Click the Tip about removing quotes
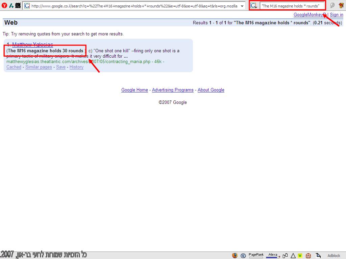Image resolution: width=346 pixels, height=259 pixels. click(x=63, y=34)
